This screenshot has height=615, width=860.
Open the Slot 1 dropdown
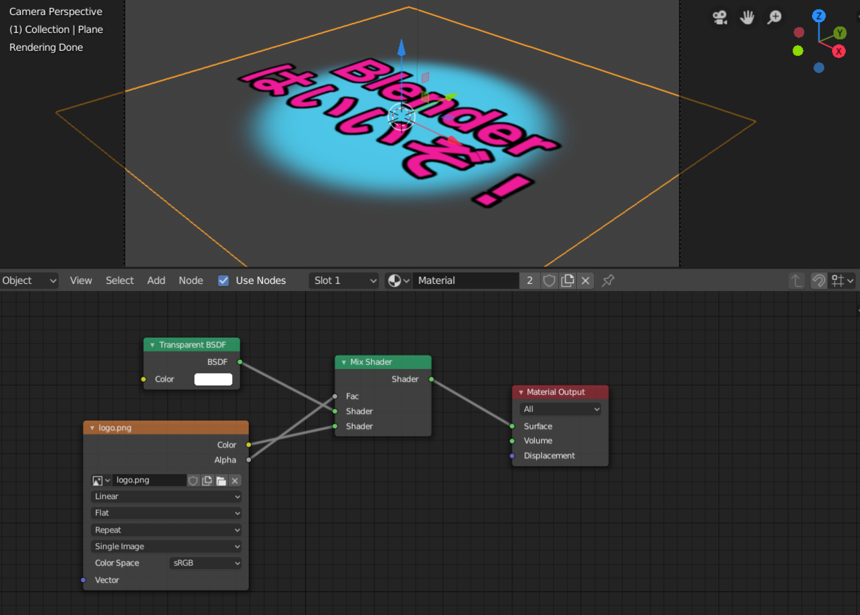tap(344, 280)
